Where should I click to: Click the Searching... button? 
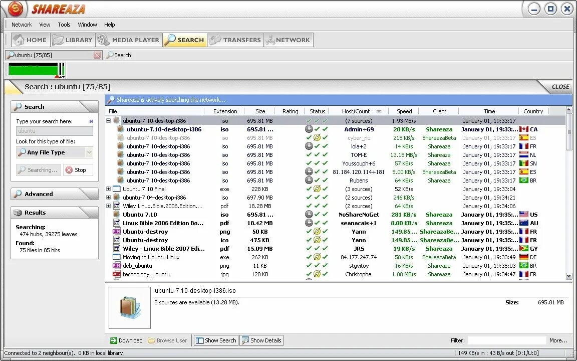tap(38, 170)
